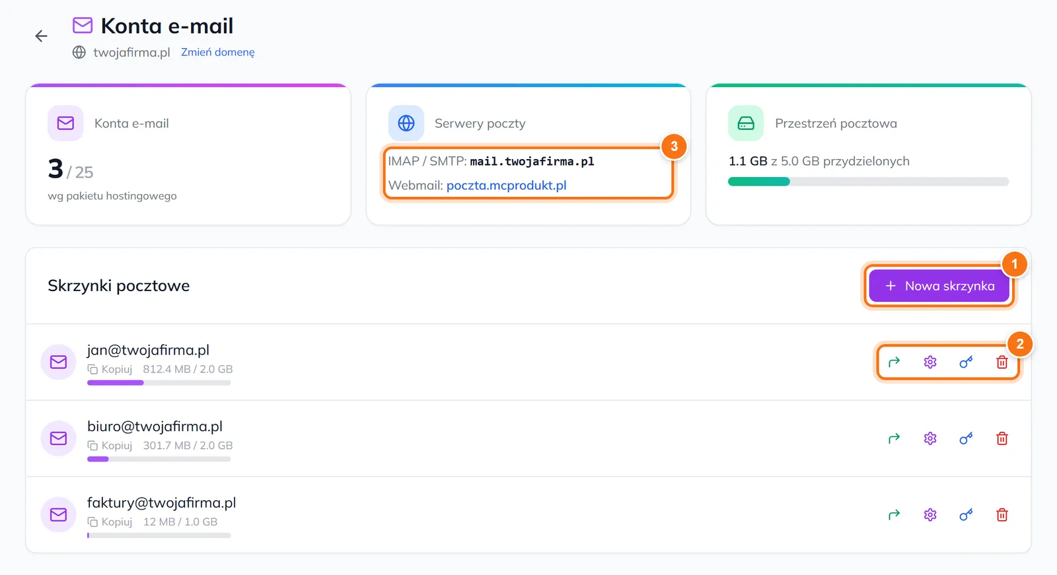This screenshot has height=575, width=1057.
Task: Copy the jan@twojafirma.pl address with Kopiuj
Action: coord(110,369)
